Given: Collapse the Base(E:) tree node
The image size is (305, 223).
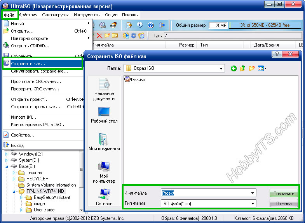Looking at the screenshot, I should pyautogui.click(x=7, y=166).
